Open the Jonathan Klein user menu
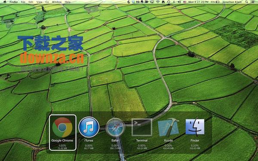The height and width of the screenshot is (161, 258). coord(232,2)
